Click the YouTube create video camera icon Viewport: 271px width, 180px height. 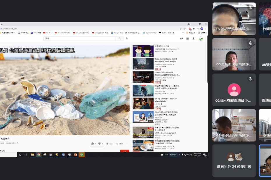pos(182,39)
